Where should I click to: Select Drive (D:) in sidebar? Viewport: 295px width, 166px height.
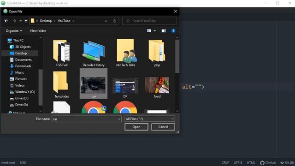(22, 98)
